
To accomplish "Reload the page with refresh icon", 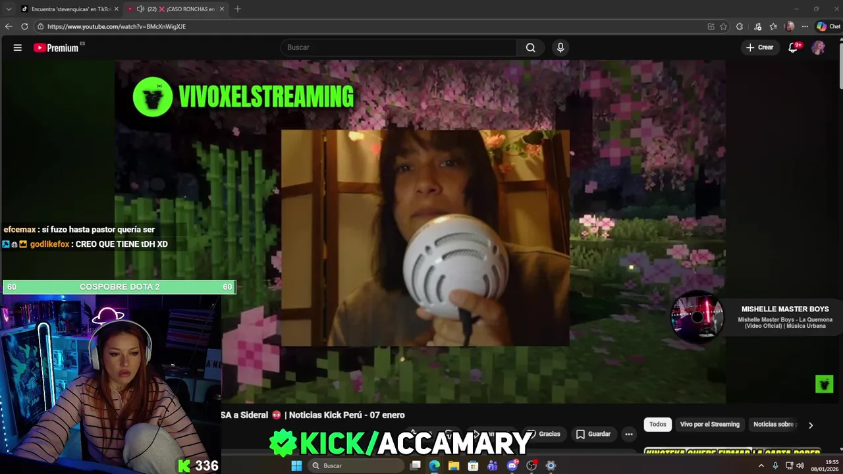I will (24, 26).
